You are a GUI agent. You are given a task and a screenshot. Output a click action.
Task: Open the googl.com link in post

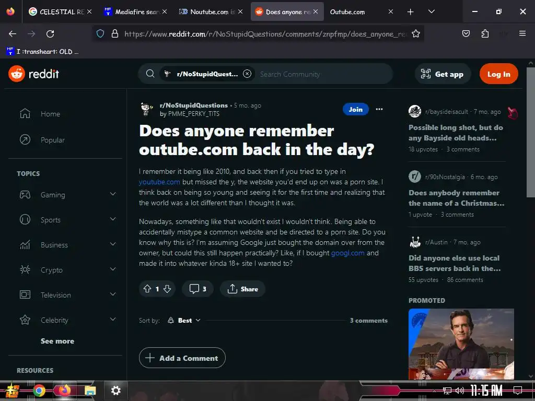point(347,253)
